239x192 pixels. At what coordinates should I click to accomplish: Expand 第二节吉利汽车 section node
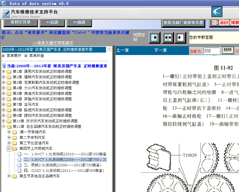click(x=9, y=137)
